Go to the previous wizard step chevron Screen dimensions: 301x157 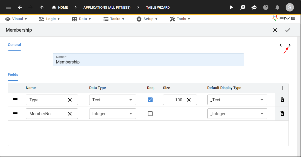tap(281, 45)
